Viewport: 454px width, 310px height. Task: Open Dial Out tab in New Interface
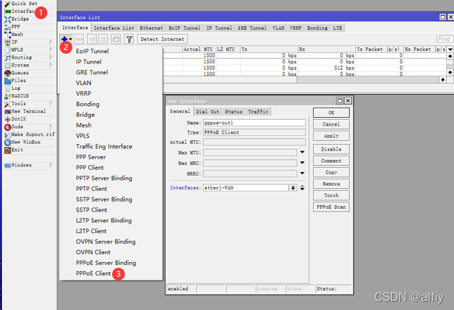(x=207, y=111)
